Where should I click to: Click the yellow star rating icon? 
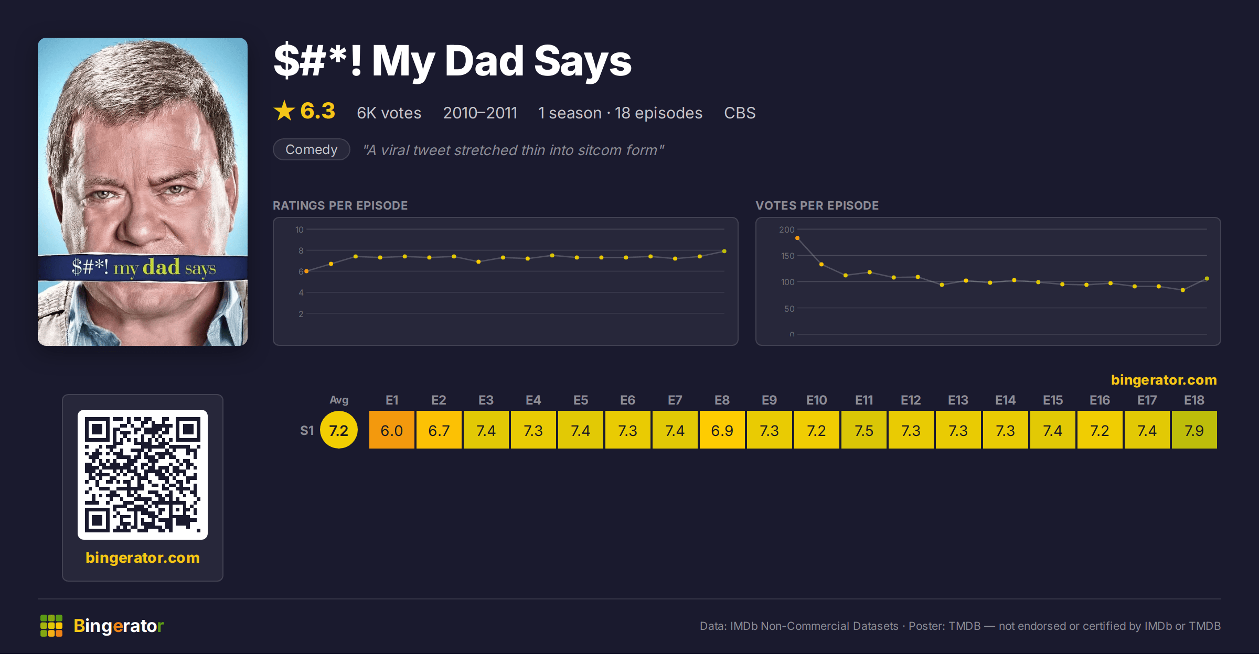tap(284, 111)
